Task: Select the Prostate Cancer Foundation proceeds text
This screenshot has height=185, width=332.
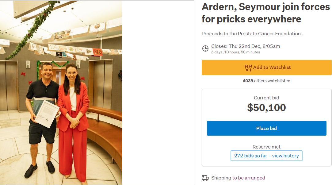Action: point(252,34)
